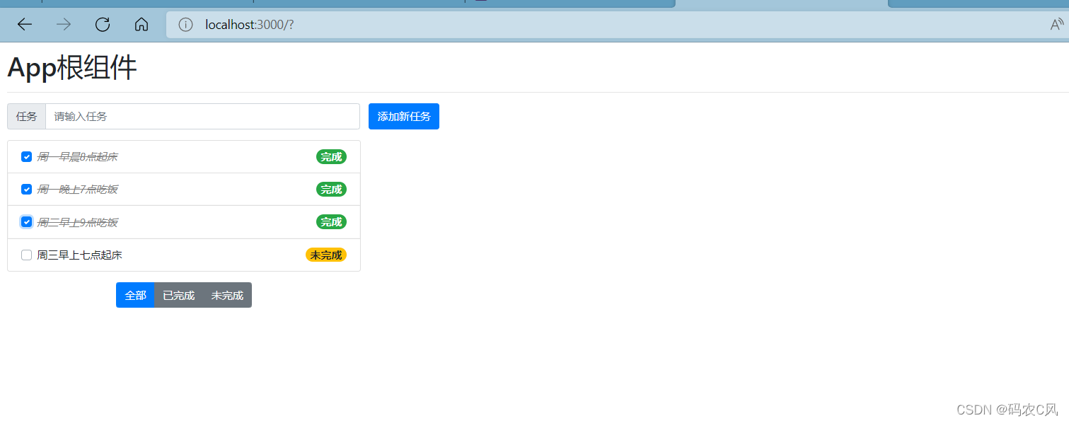Screen dimensions: 1069x423
Task: View site information icon in address bar
Action: coord(185,25)
